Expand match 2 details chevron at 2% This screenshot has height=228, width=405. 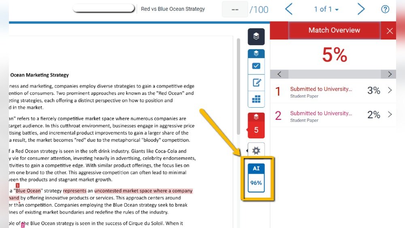click(390, 114)
